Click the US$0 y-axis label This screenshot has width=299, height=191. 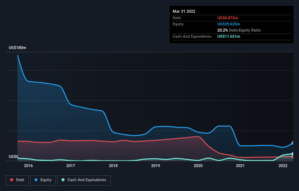coord(13,157)
